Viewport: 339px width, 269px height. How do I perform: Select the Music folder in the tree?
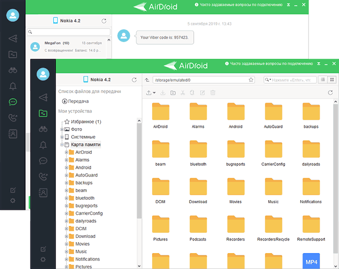(81, 252)
